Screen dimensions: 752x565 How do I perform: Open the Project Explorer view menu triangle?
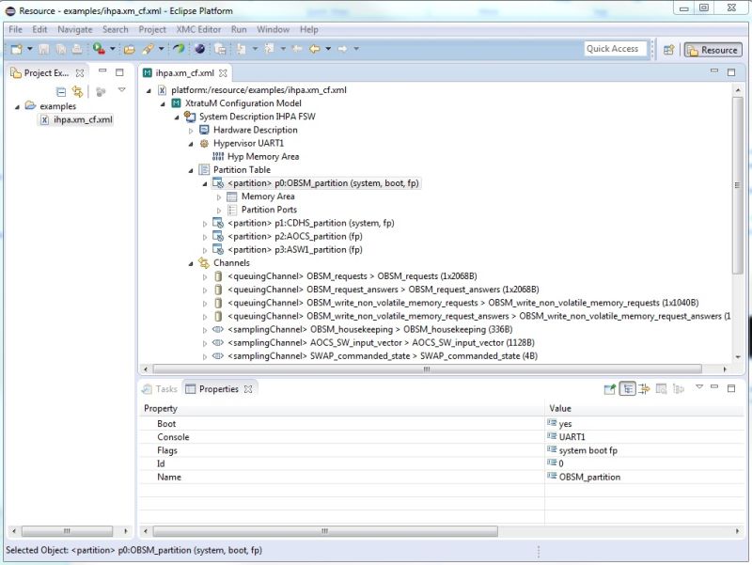(x=122, y=89)
